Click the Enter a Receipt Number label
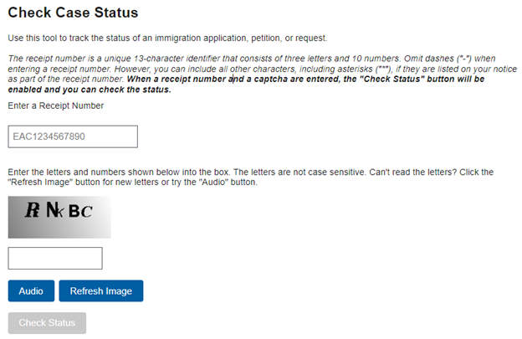 pos(55,105)
